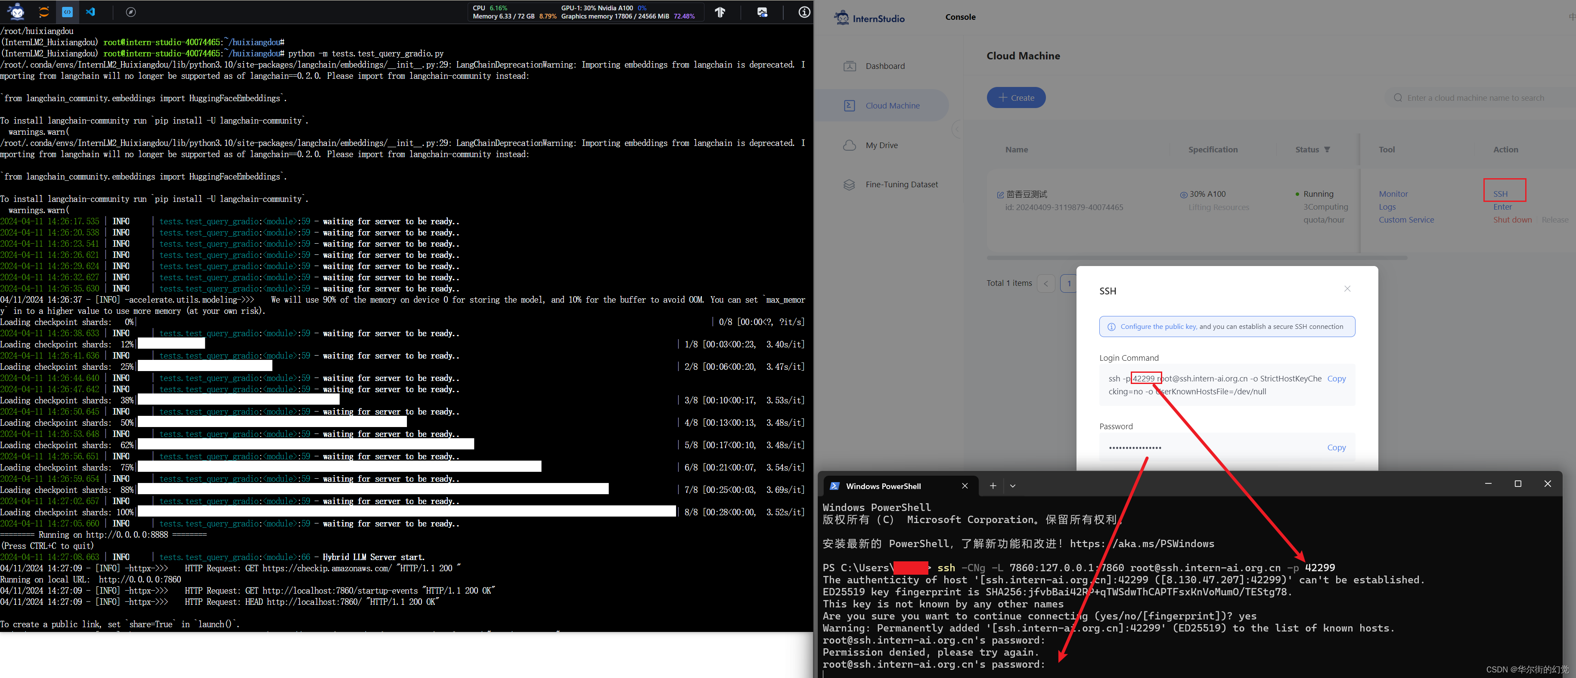Go to previous page in pagination
The height and width of the screenshot is (678, 1576).
pos(1045,283)
